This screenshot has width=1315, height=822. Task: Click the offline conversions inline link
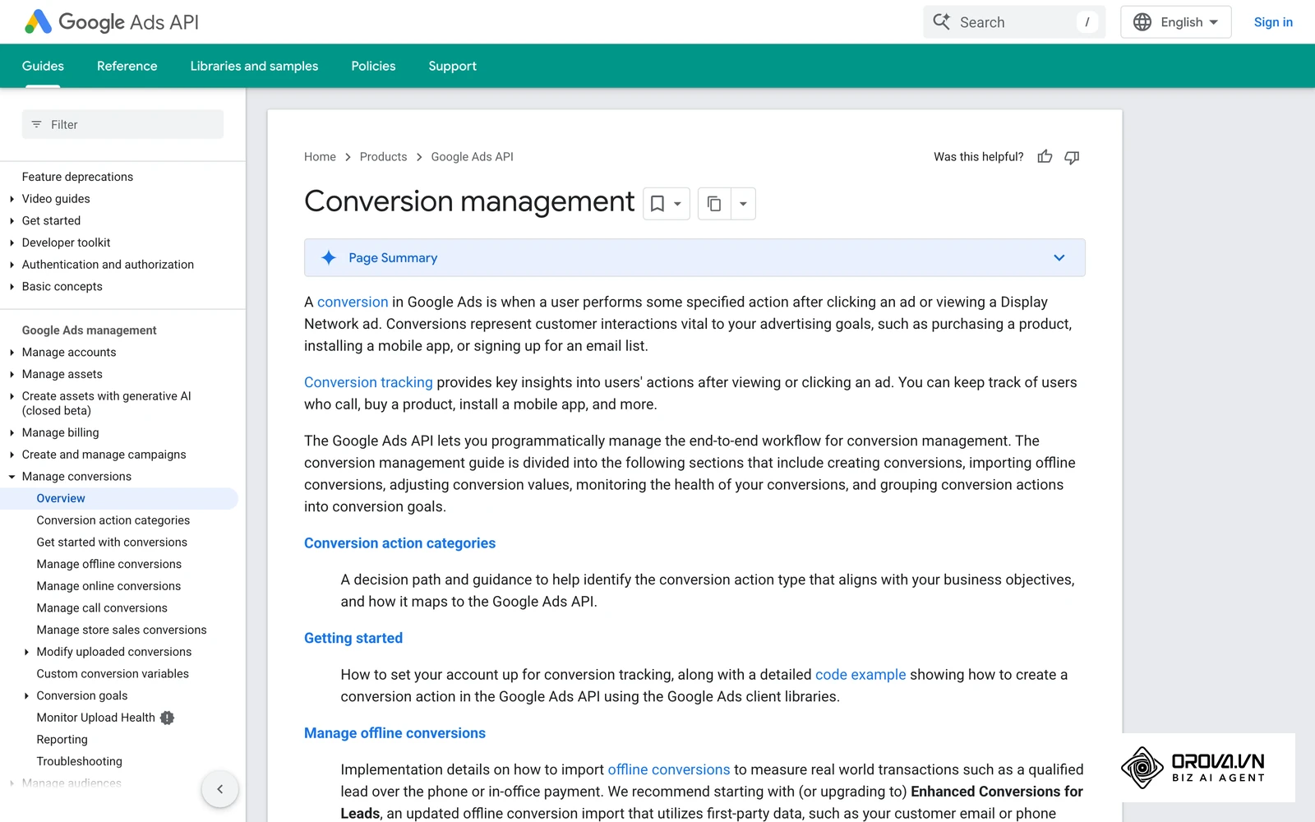coord(669,769)
